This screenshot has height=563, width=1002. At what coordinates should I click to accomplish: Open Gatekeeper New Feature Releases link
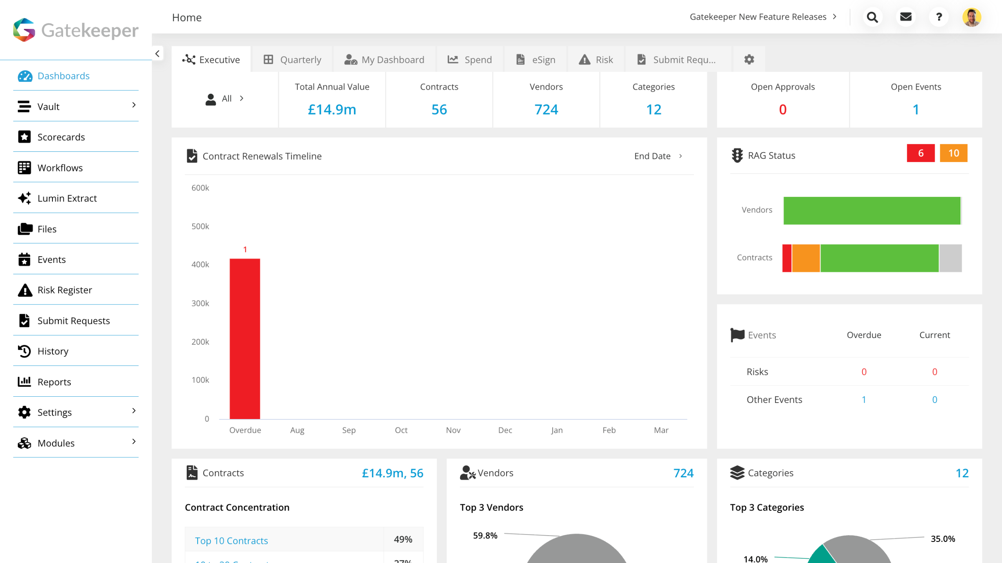point(762,17)
